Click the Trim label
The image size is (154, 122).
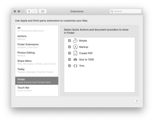click(82, 66)
